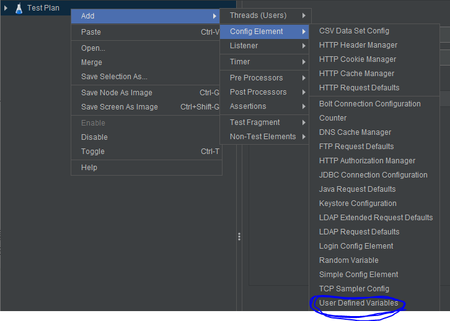This screenshot has width=450, height=321.
Task: Expand the Test Plan tree node arrow
Action: click(6, 8)
